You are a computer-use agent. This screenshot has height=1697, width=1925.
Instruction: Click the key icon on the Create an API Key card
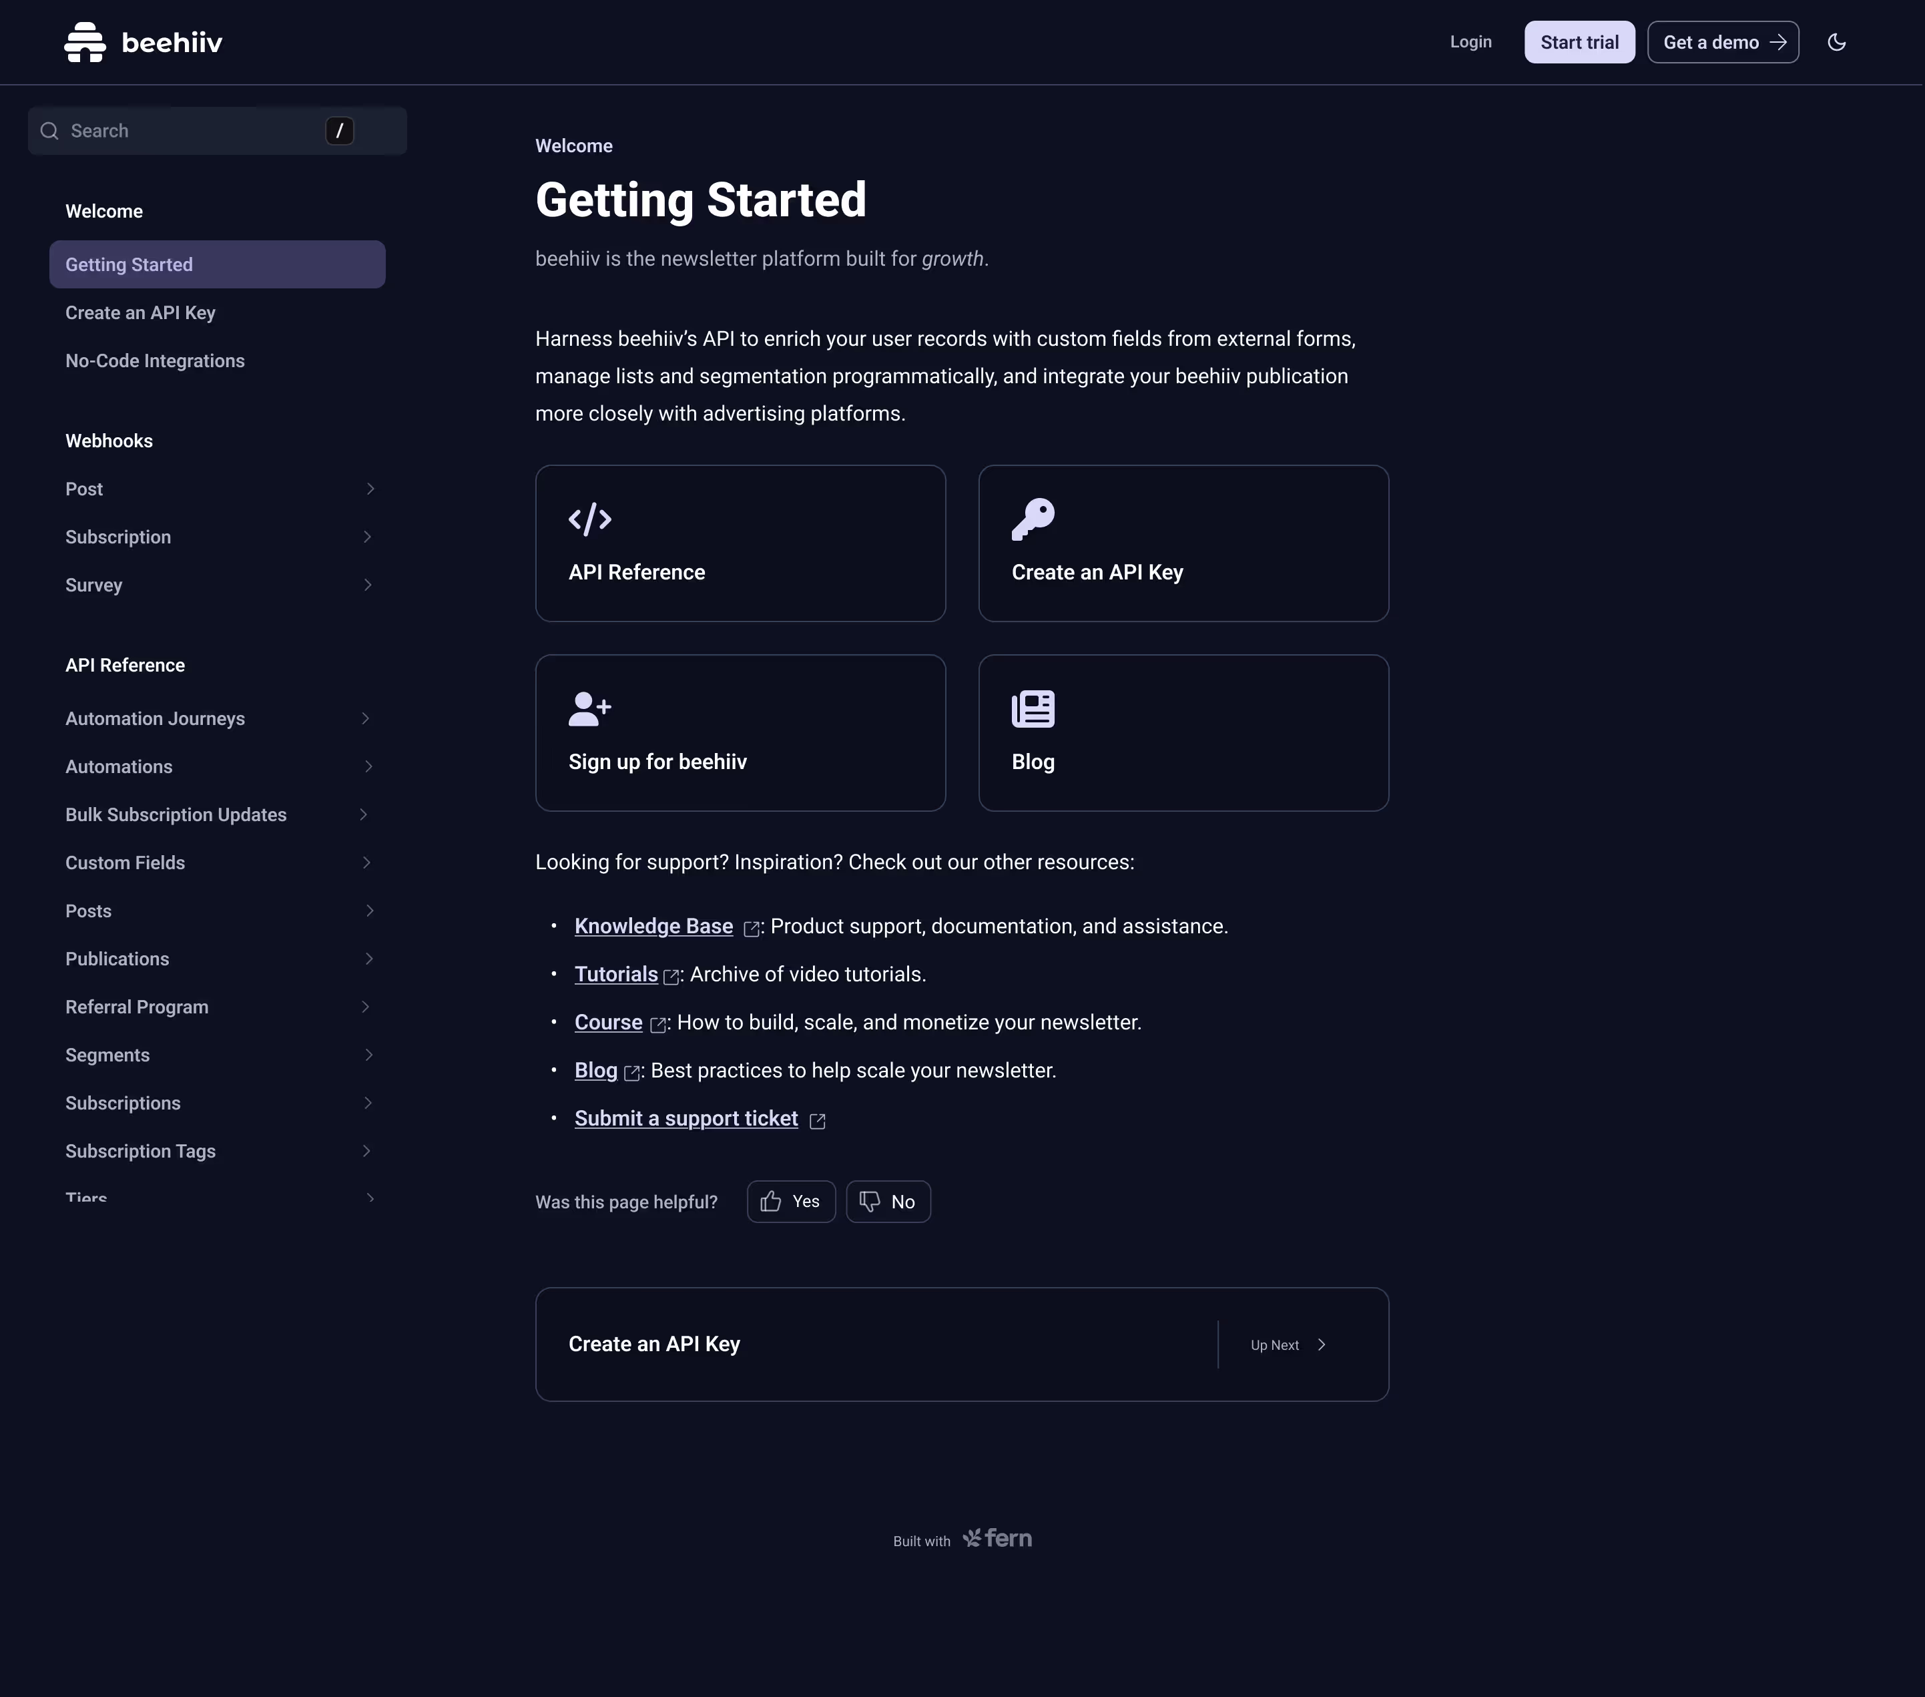pyautogui.click(x=1032, y=519)
